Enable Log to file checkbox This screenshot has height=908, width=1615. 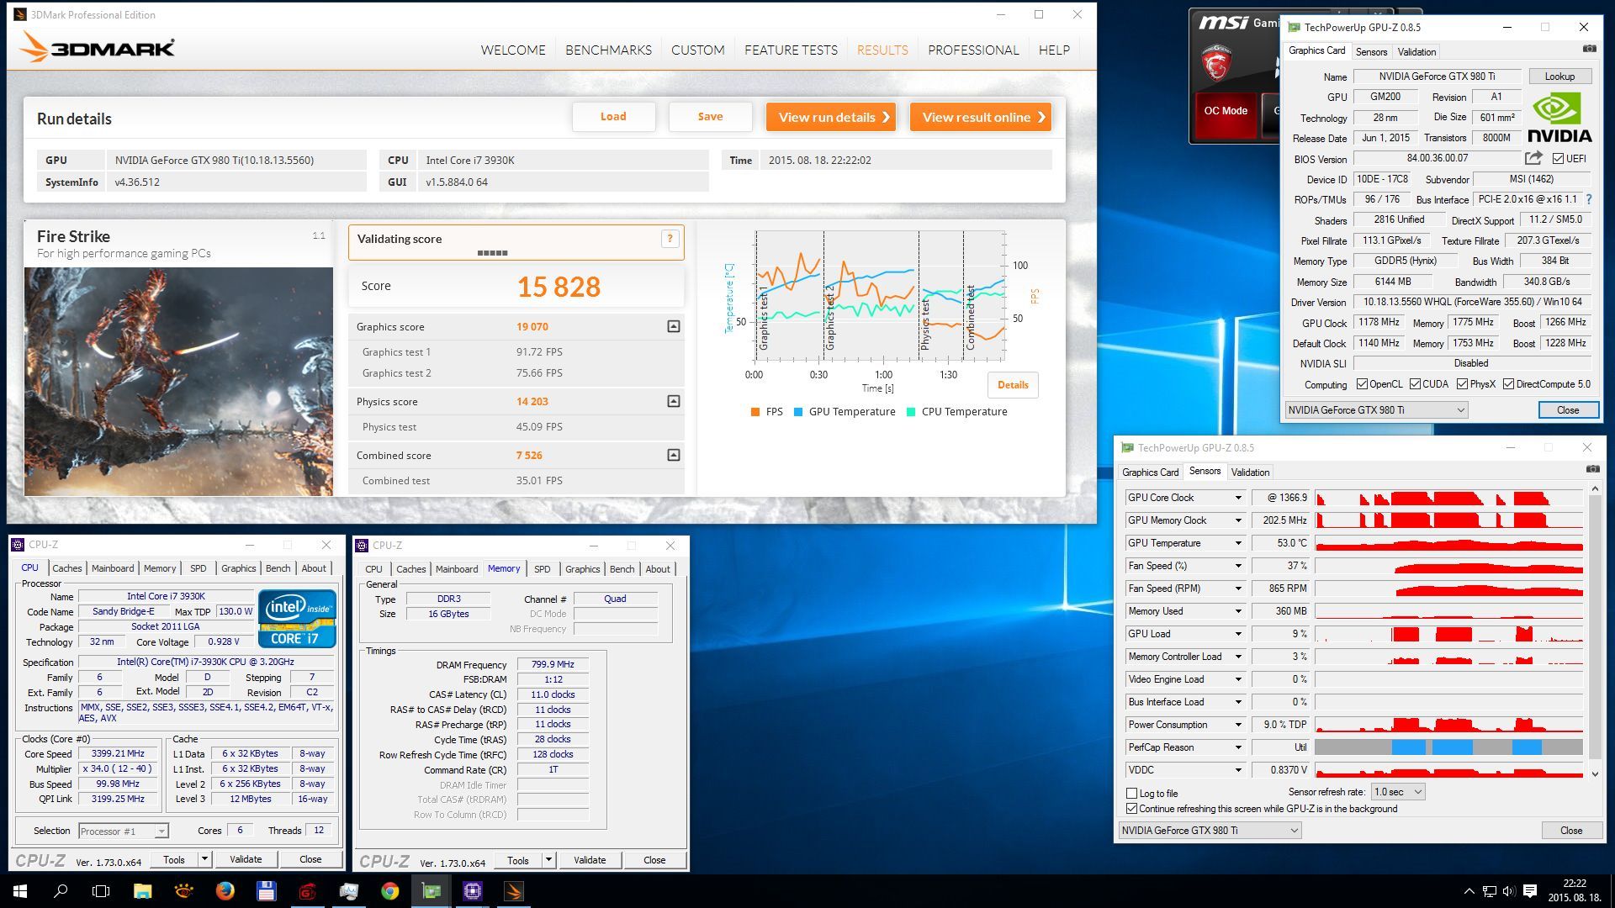(1131, 793)
